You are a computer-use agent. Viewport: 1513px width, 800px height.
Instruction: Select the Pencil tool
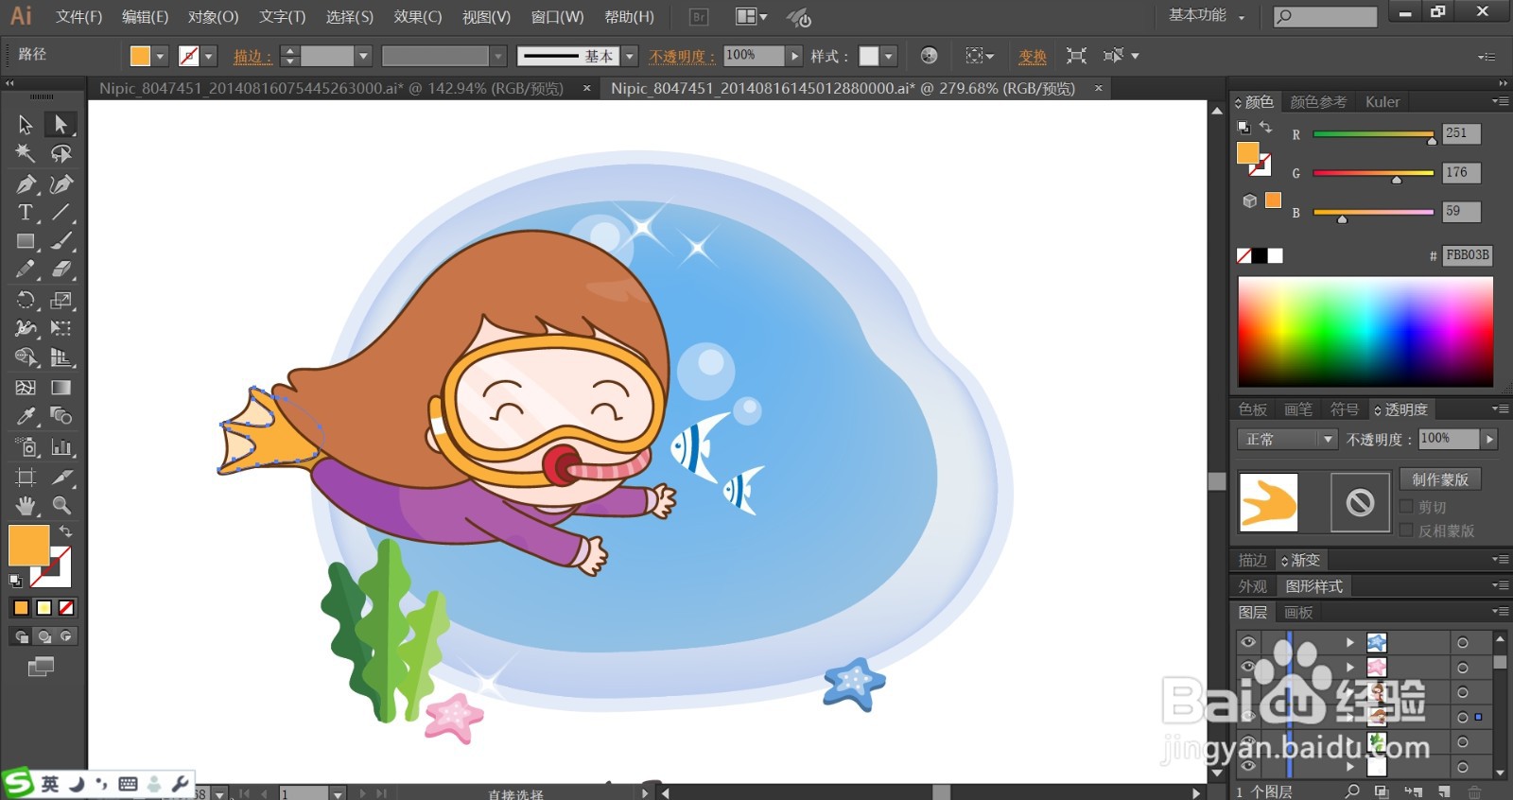click(x=26, y=270)
